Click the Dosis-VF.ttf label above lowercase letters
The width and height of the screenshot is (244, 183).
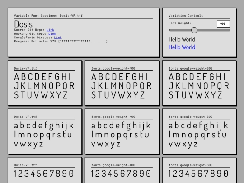click(x=25, y=117)
